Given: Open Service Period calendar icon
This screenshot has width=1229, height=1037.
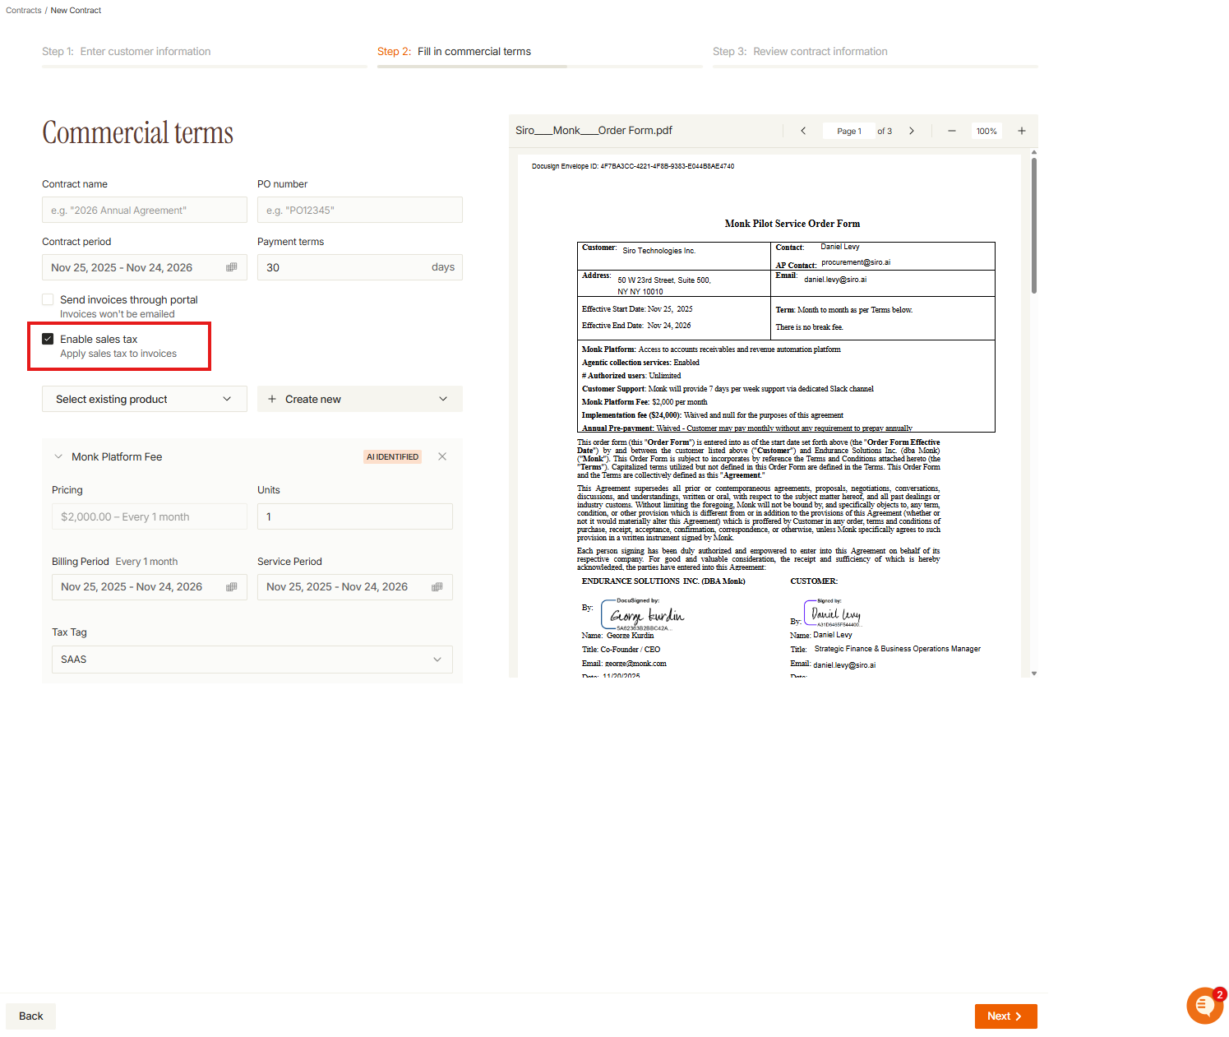Looking at the screenshot, I should (437, 587).
